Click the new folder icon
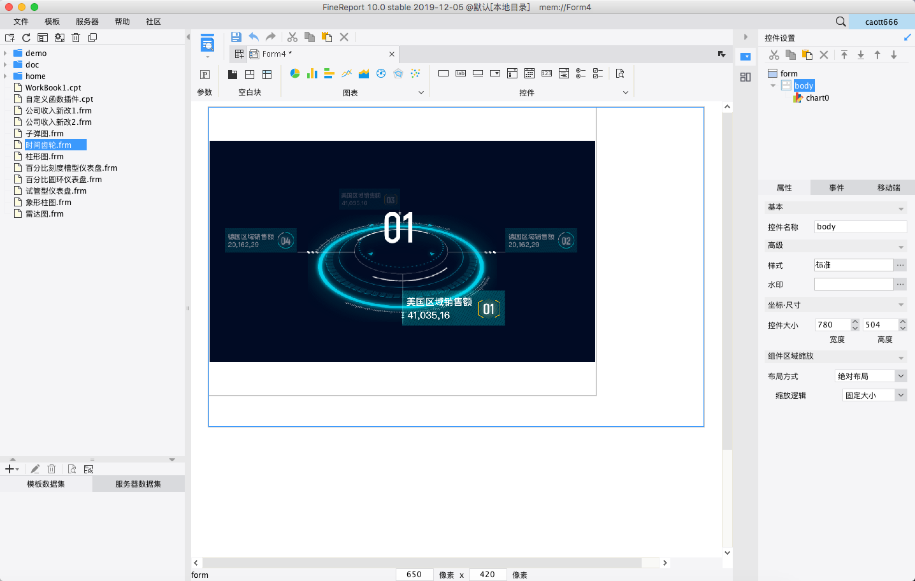Image resolution: width=915 pixels, height=581 pixels. point(10,38)
